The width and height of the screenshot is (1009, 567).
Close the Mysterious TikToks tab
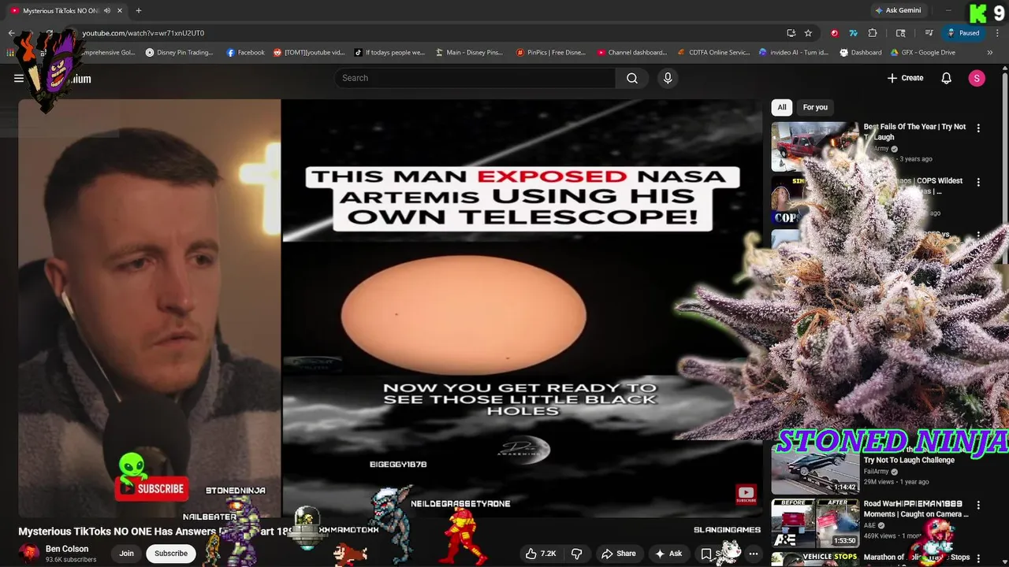pyautogui.click(x=119, y=11)
